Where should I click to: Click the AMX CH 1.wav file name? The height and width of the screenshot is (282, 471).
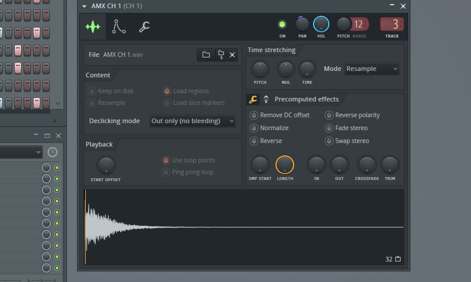[123, 55]
